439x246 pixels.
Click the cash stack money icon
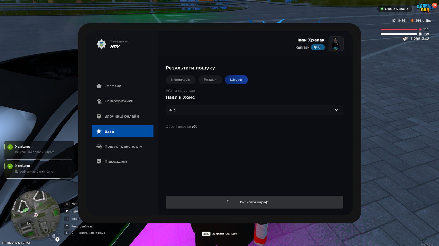(405, 39)
